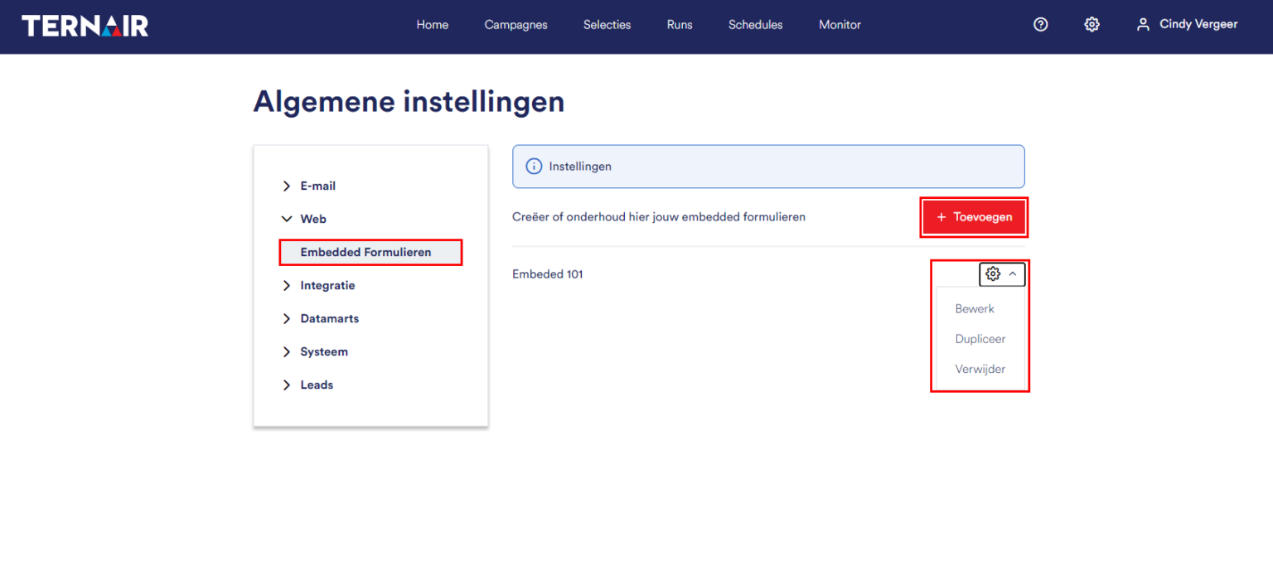Toggle gear dropdown for Embeded 101
This screenshot has width=1273, height=581.
(x=1002, y=274)
